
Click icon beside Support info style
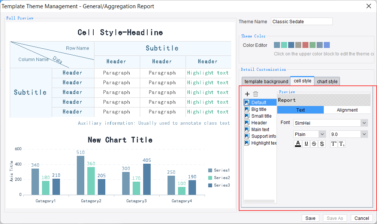(x=247, y=136)
